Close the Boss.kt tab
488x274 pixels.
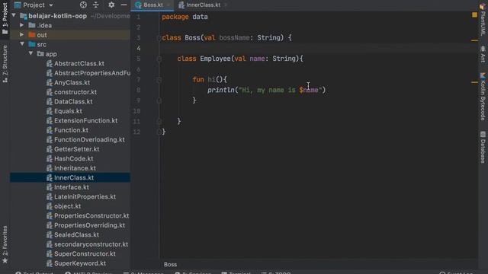(169, 5)
